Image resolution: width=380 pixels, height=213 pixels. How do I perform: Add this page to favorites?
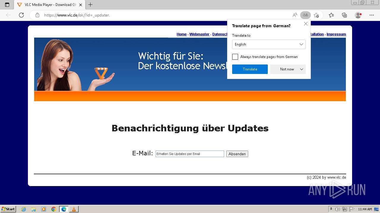point(316,15)
